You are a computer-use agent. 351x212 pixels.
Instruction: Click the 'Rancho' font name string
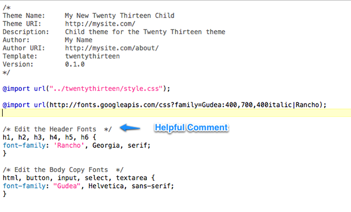(x=69, y=145)
